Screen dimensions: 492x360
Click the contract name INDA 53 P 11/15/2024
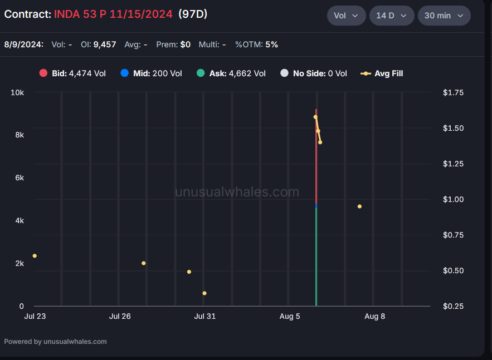113,14
